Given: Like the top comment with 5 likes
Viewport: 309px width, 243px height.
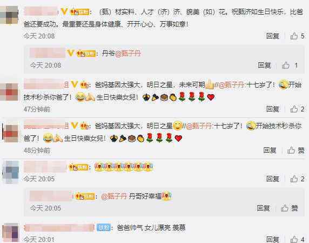Looking at the screenshot, I should point(294,36).
